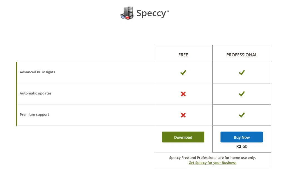Viewport: 285px width, 175px height.
Task: Click the red X under FREE for Automatic updates
Action: coord(183,94)
